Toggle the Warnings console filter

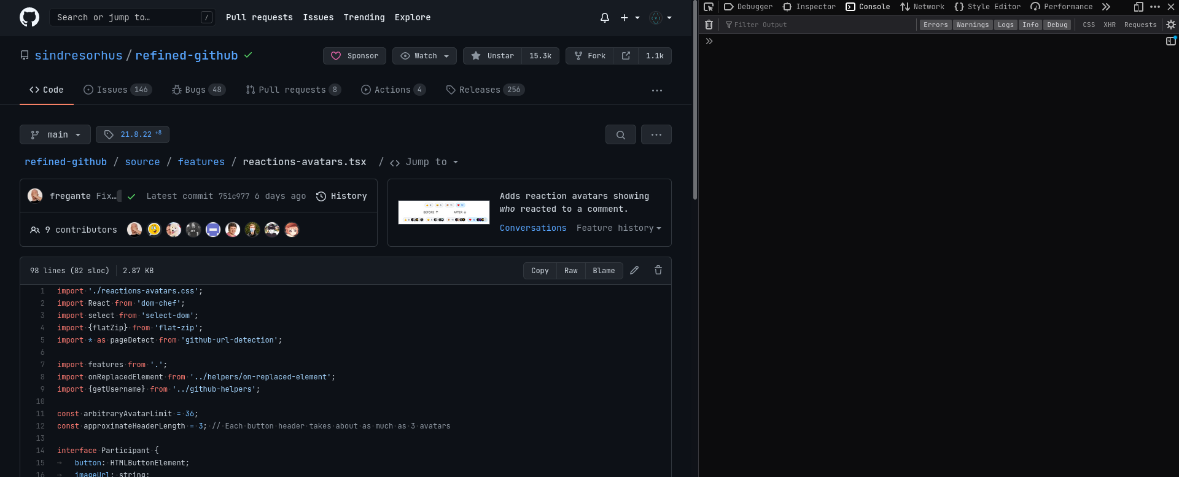pyautogui.click(x=973, y=25)
